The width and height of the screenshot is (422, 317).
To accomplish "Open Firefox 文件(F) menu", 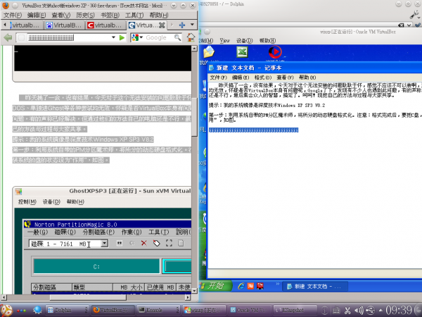I will tap(13, 15).
